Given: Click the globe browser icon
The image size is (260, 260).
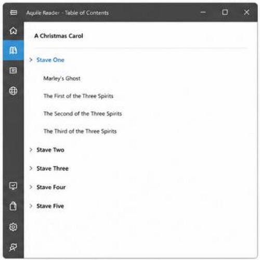Looking at the screenshot, I should click(x=13, y=90).
